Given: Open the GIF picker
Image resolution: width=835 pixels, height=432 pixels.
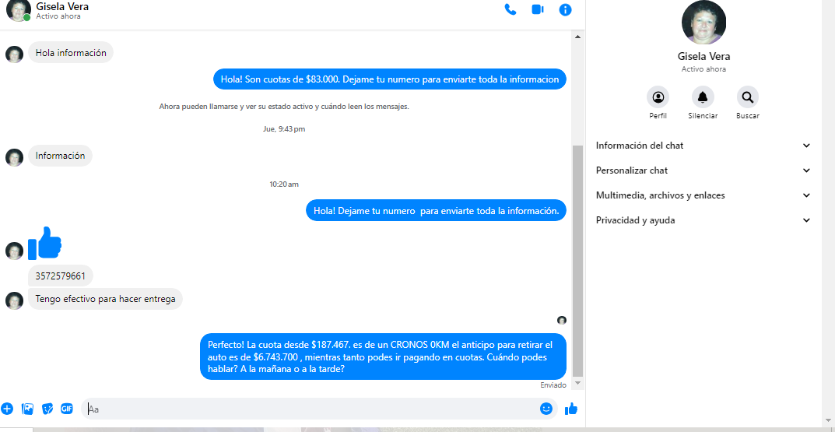Looking at the screenshot, I should (x=67, y=409).
